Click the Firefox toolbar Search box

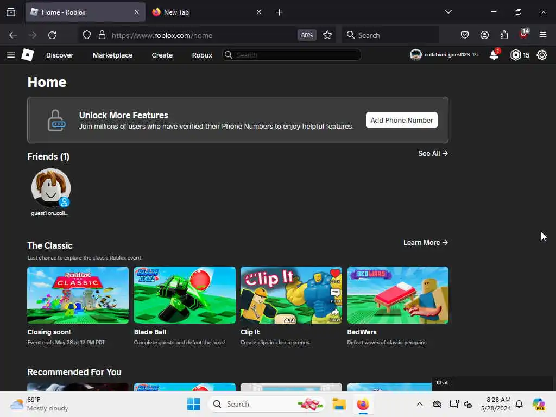pos(390,35)
